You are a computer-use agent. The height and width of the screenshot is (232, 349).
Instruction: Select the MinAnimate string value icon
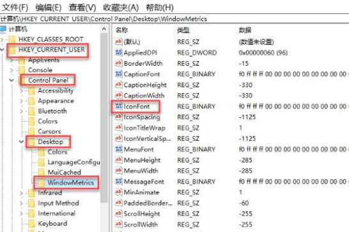coord(118,192)
